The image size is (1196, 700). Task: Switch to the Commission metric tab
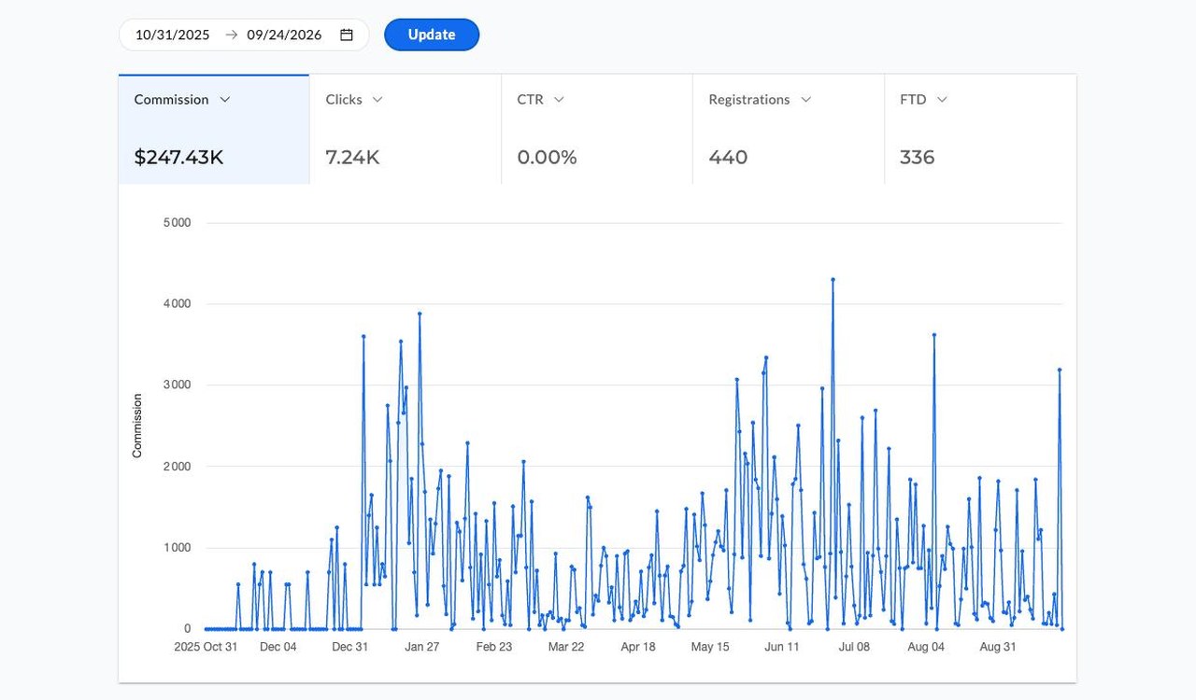click(x=214, y=129)
